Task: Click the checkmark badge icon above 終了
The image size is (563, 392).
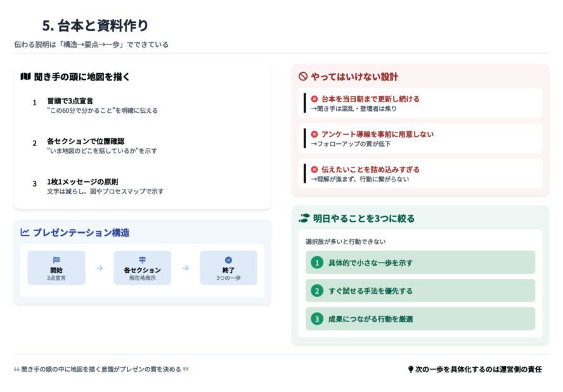Action: [x=228, y=260]
